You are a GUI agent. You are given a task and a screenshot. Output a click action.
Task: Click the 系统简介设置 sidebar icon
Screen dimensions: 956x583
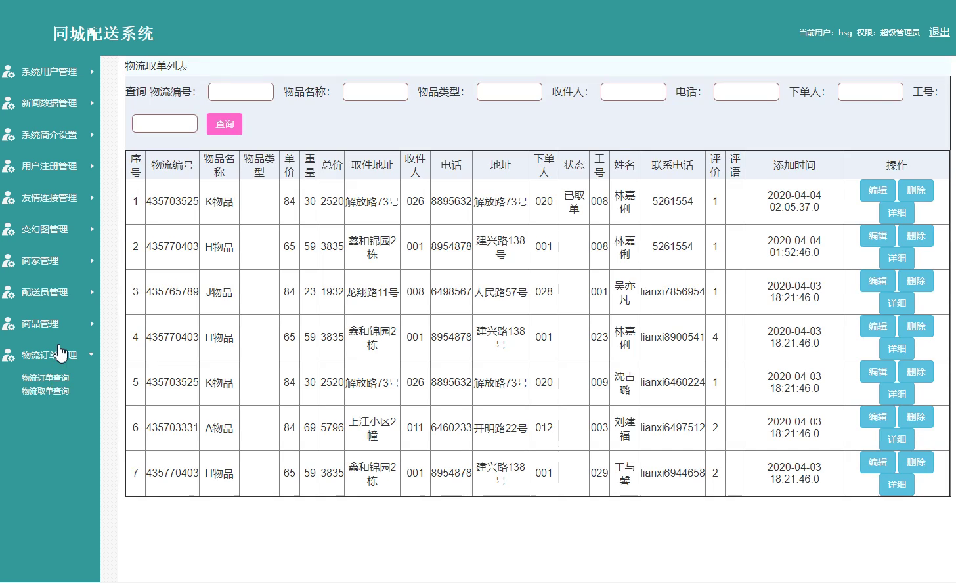click(x=9, y=135)
